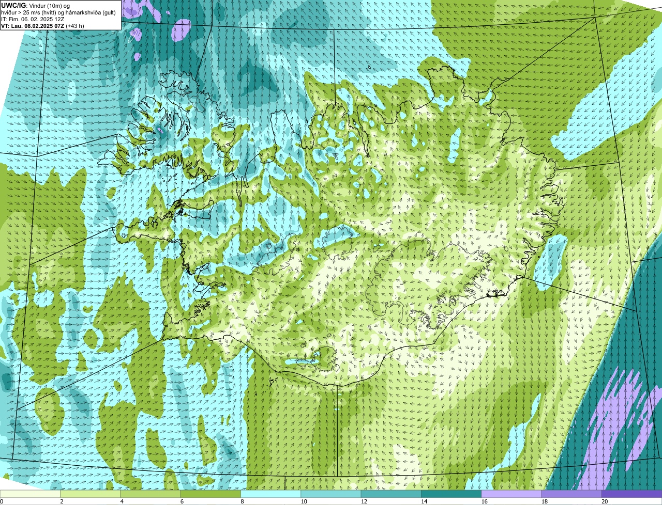Select the 4–6 m/s light green legend swatch

pos(151,494)
